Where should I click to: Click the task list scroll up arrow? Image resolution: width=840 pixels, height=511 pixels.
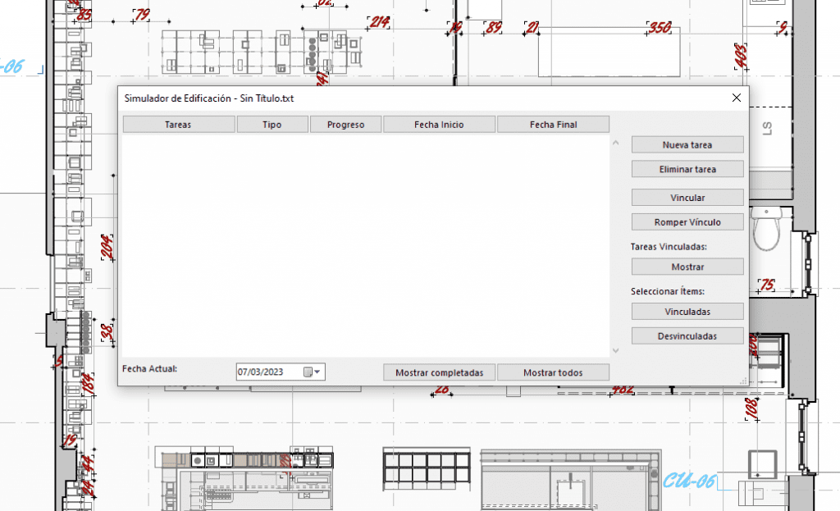pos(616,144)
